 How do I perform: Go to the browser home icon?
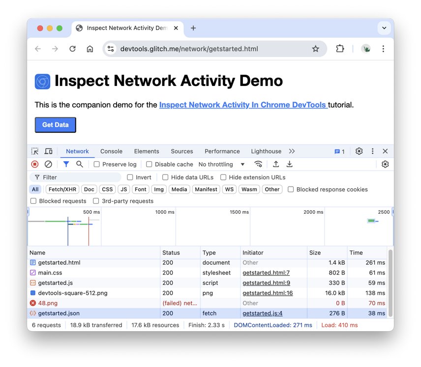tap(90, 49)
